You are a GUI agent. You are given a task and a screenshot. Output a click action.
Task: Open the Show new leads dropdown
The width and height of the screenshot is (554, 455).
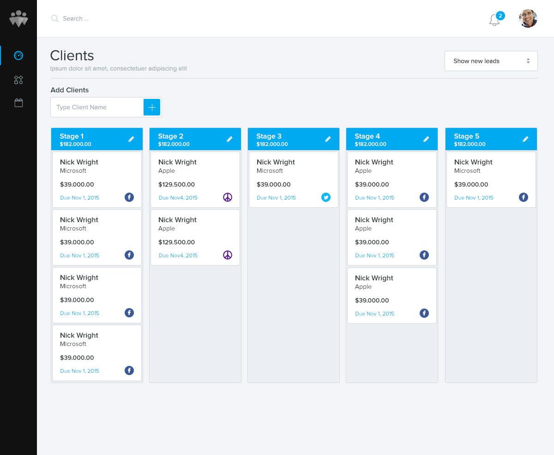[491, 61]
